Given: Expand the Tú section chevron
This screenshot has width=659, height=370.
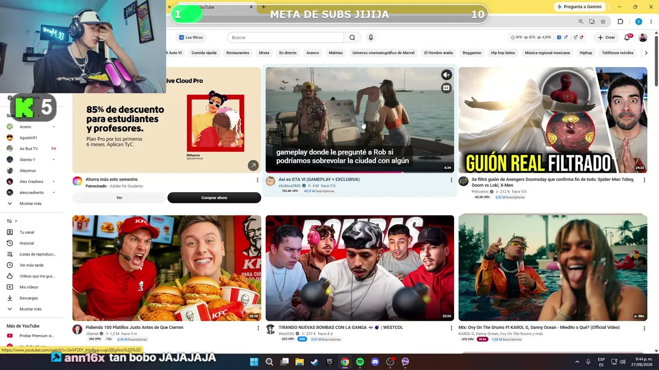Looking at the screenshot, I should [x=15, y=221].
